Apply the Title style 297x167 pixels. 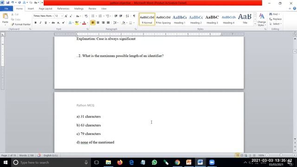pos(245,19)
